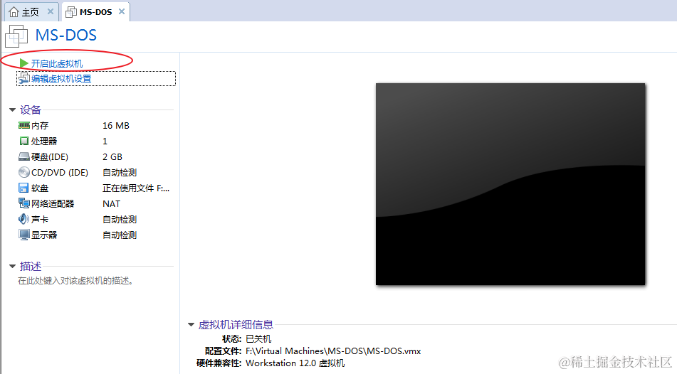Open the CD/DVD (IDE) device label
Image resolution: width=677 pixels, height=374 pixels.
pos(60,173)
